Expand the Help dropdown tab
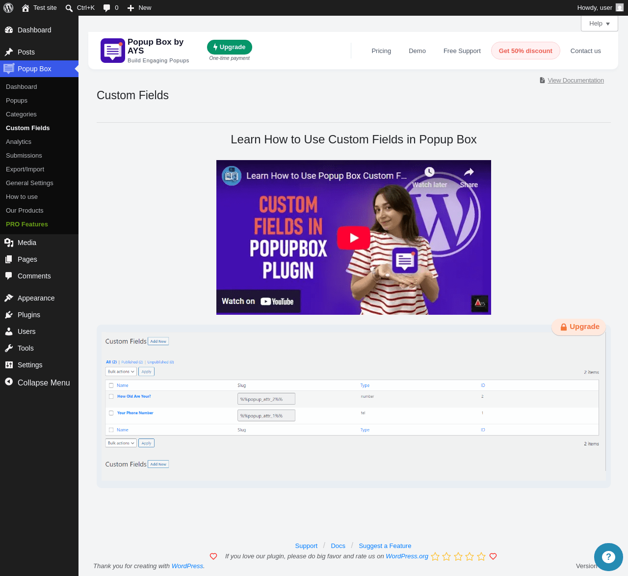 click(600, 24)
